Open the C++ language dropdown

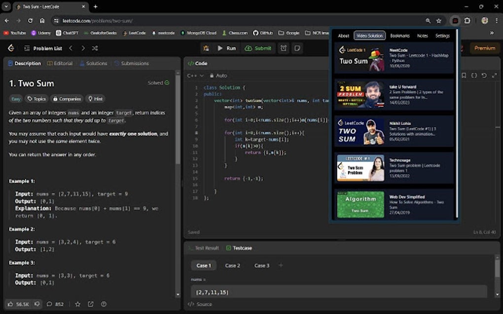tap(195, 76)
